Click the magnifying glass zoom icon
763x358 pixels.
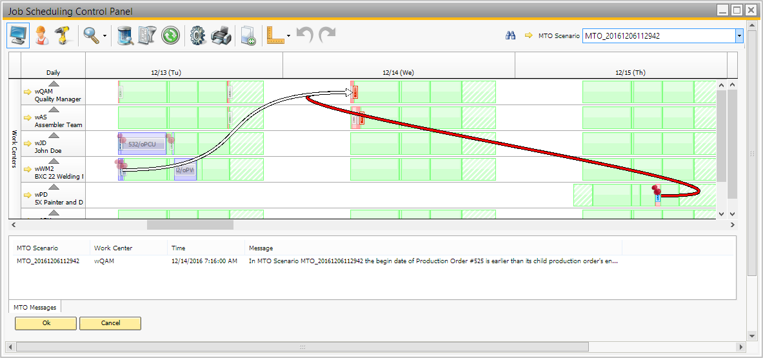pos(91,35)
